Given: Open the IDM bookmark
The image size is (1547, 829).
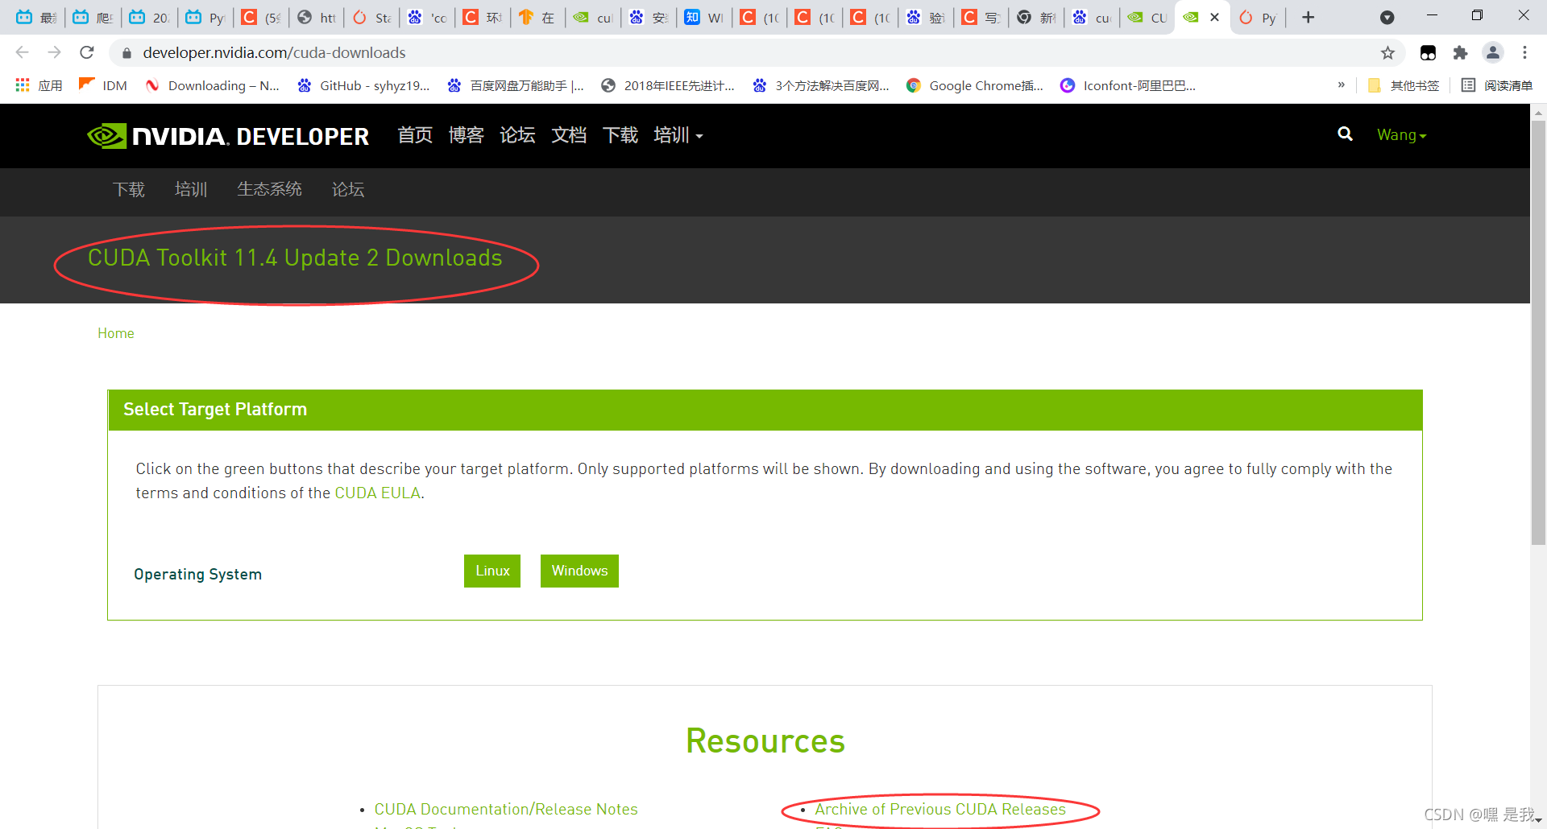Looking at the screenshot, I should (103, 85).
